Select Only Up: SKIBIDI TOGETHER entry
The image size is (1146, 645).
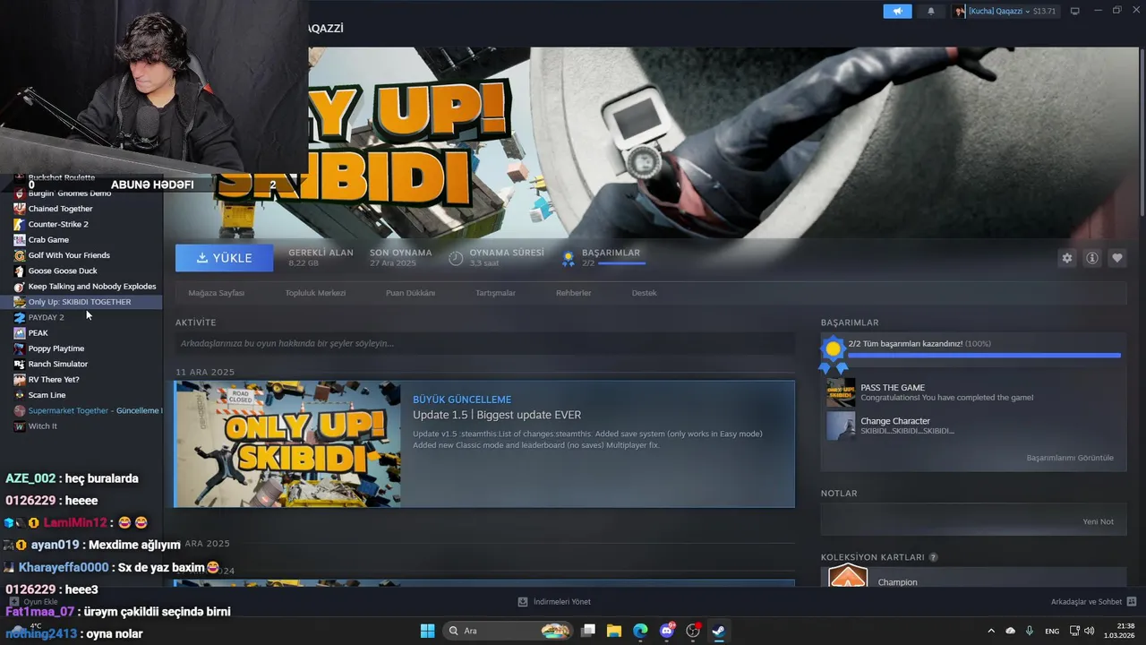[x=81, y=302]
